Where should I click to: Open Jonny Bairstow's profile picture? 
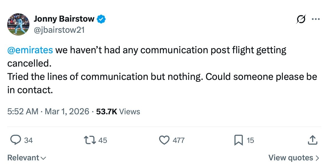click(x=18, y=24)
